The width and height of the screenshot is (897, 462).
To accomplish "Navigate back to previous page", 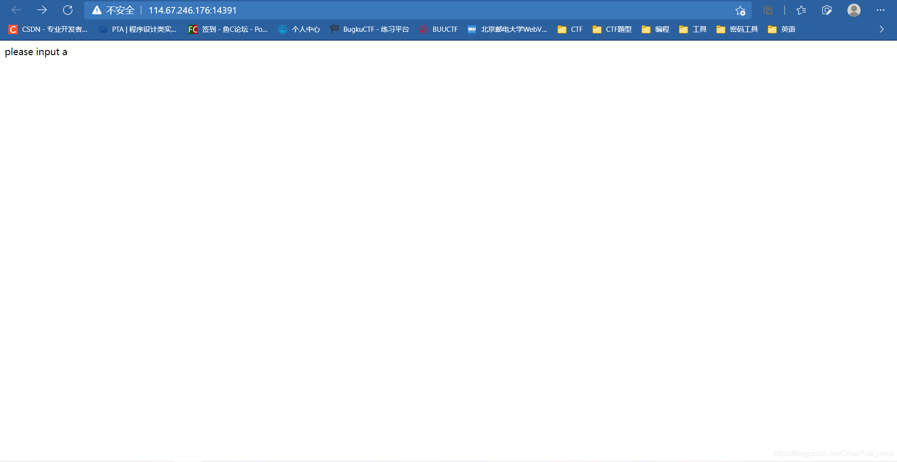I will pyautogui.click(x=16, y=10).
